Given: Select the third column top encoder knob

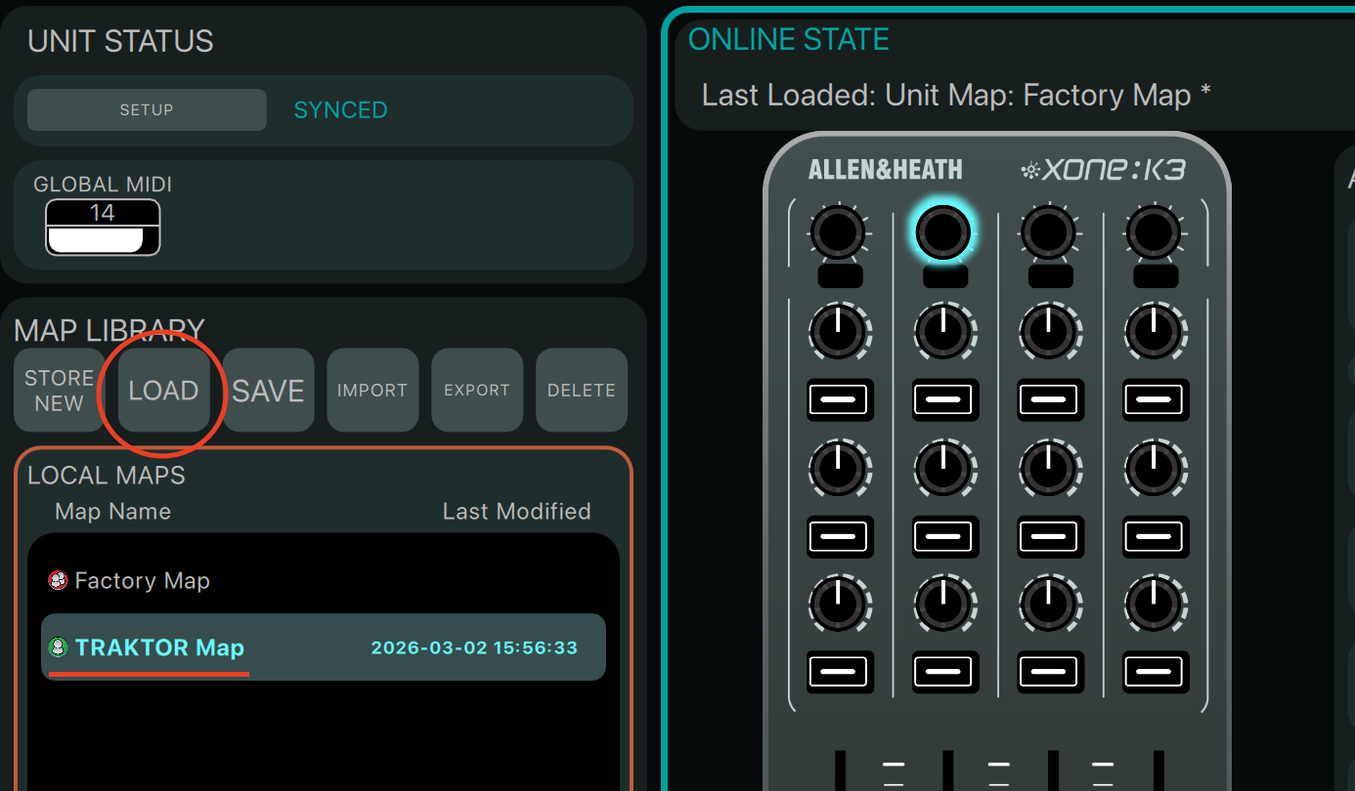Looking at the screenshot, I should (x=1049, y=232).
